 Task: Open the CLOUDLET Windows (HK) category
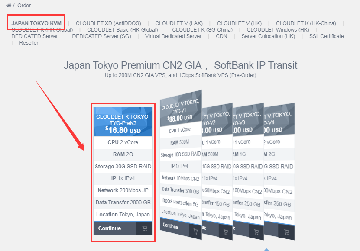point(278,30)
